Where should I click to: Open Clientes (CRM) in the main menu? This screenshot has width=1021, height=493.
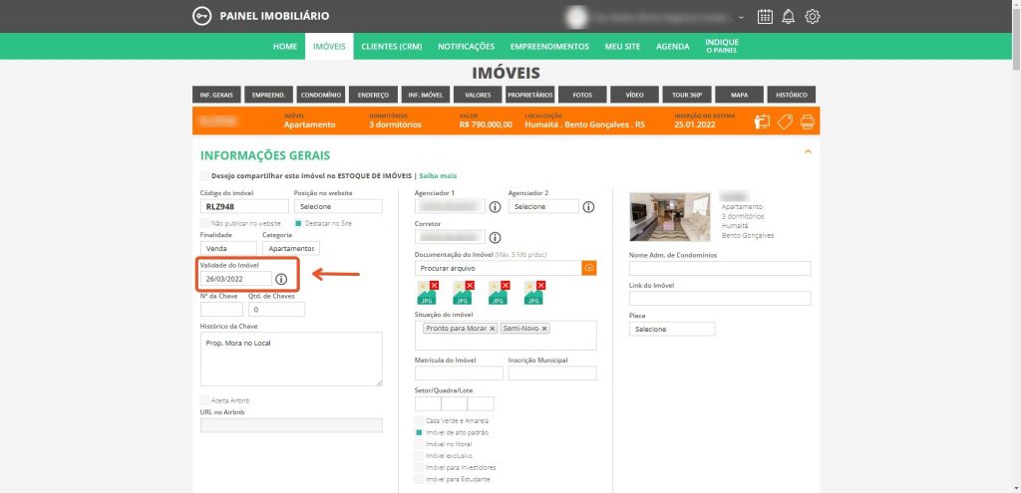[391, 47]
